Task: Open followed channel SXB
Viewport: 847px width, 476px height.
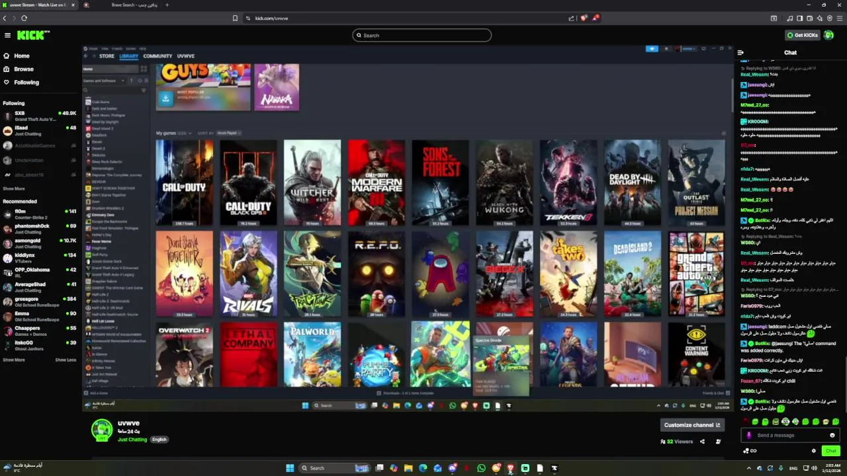Action: (x=40, y=116)
